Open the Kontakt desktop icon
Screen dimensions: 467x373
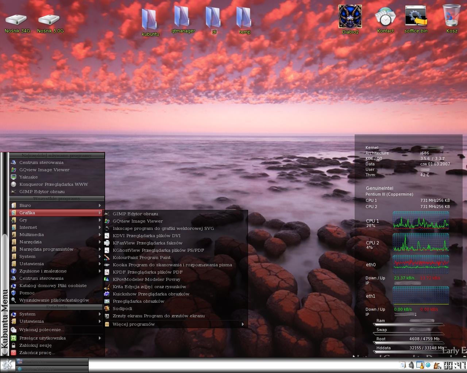tap(385, 20)
